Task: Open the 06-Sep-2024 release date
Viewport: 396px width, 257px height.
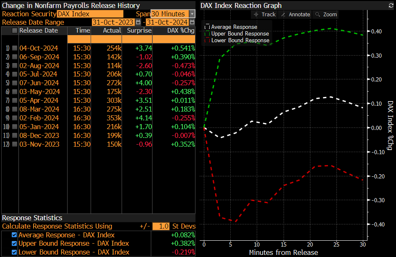Action: 39,57
